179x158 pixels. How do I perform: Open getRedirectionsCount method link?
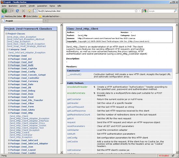pyautogui.click(x=79, y=114)
